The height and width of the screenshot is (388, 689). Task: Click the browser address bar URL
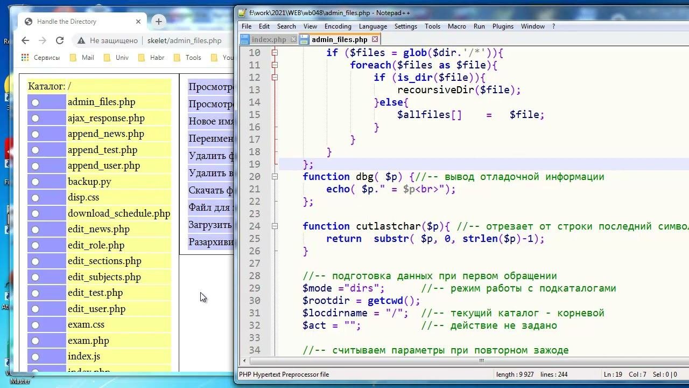click(185, 40)
